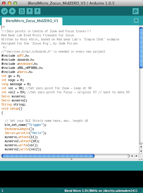Click the line 'myservo.write(val);'
Image resolution: width=143 pixels, height=193 pixels.
pyautogui.click(x=21, y=145)
